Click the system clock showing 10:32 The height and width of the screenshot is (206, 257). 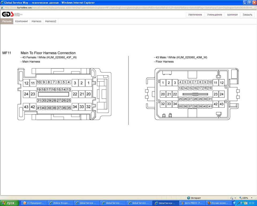point(252,203)
